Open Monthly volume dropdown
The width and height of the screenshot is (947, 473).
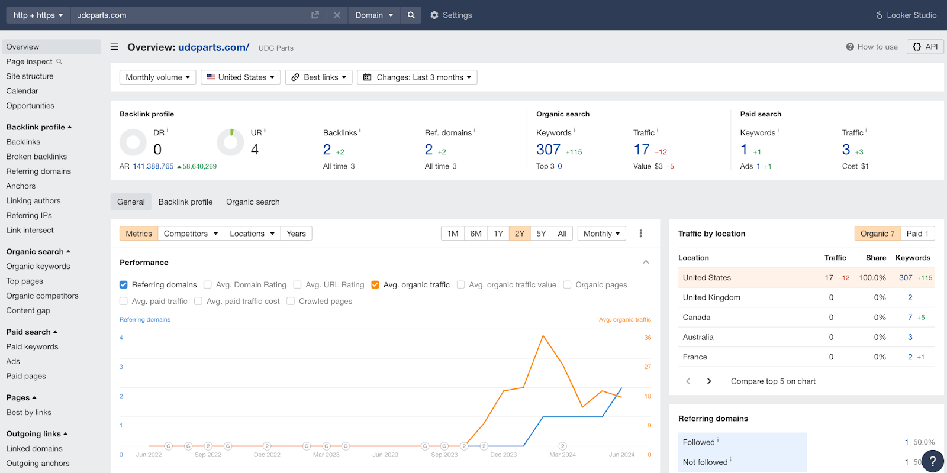point(157,77)
